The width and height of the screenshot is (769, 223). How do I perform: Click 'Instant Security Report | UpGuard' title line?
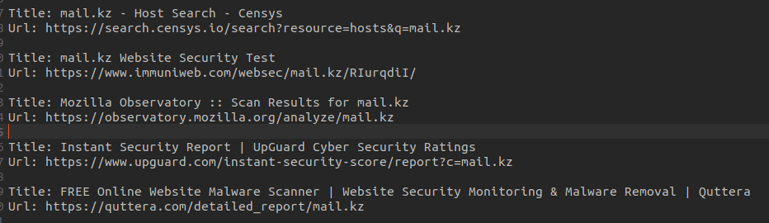(241, 147)
